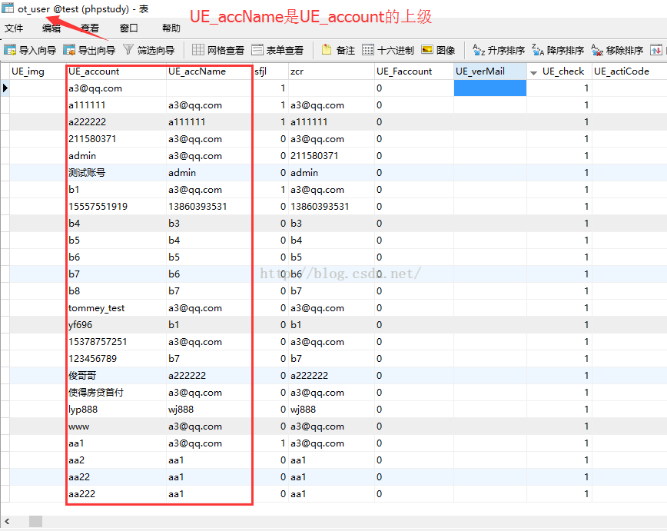Open the 窗口 menu
This screenshot has width=667, height=531.
[x=128, y=28]
